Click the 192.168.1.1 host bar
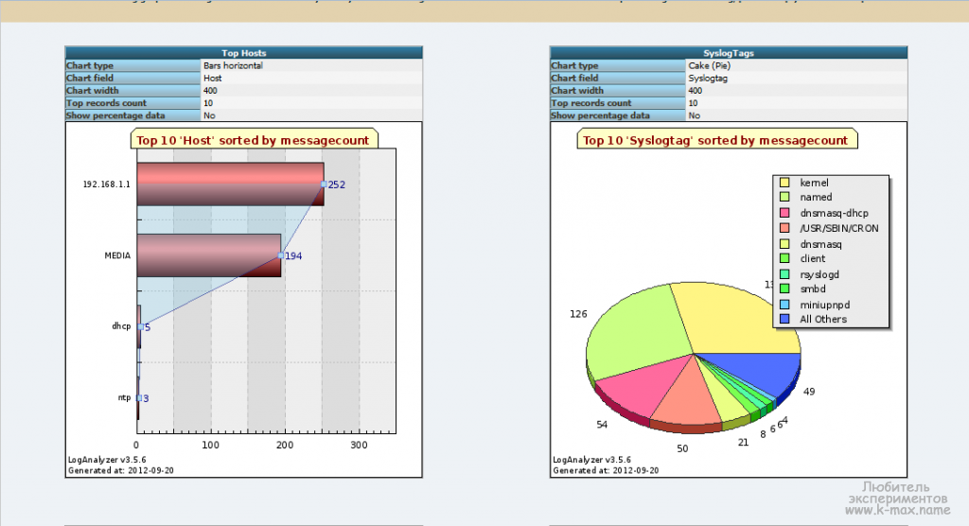Image resolution: width=969 pixels, height=526 pixels. (x=230, y=184)
